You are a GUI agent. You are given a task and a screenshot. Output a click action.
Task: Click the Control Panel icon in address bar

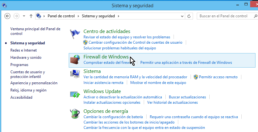[x=39, y=16]
